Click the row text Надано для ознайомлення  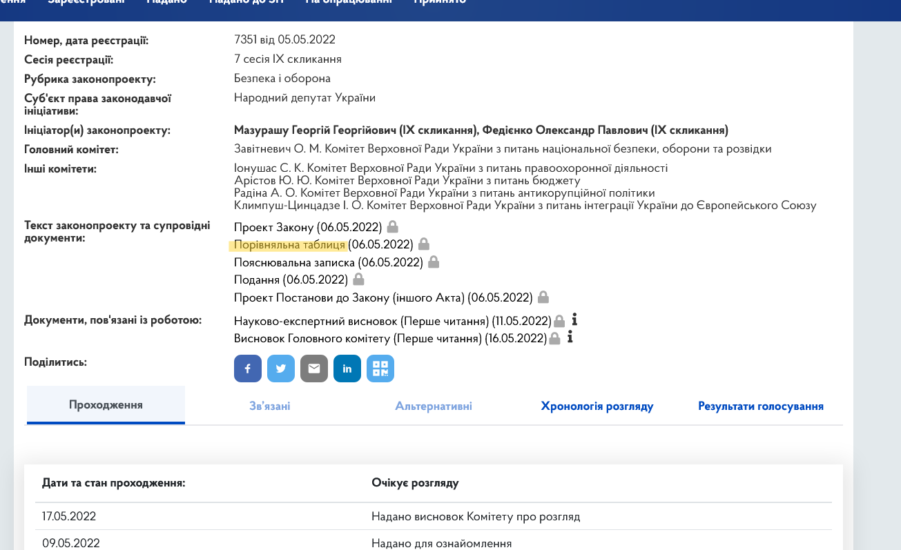pyautogui.click(x=441, y=543)
